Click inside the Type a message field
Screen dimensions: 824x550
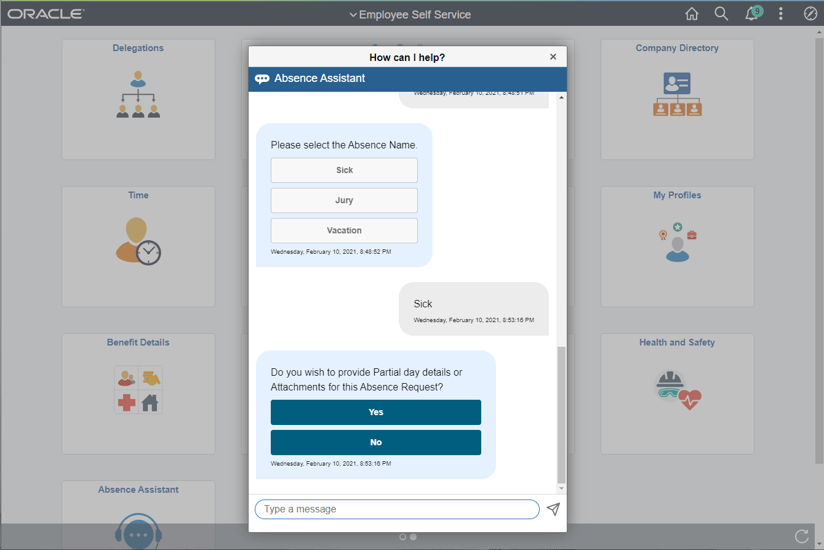(x=397, y=509)
